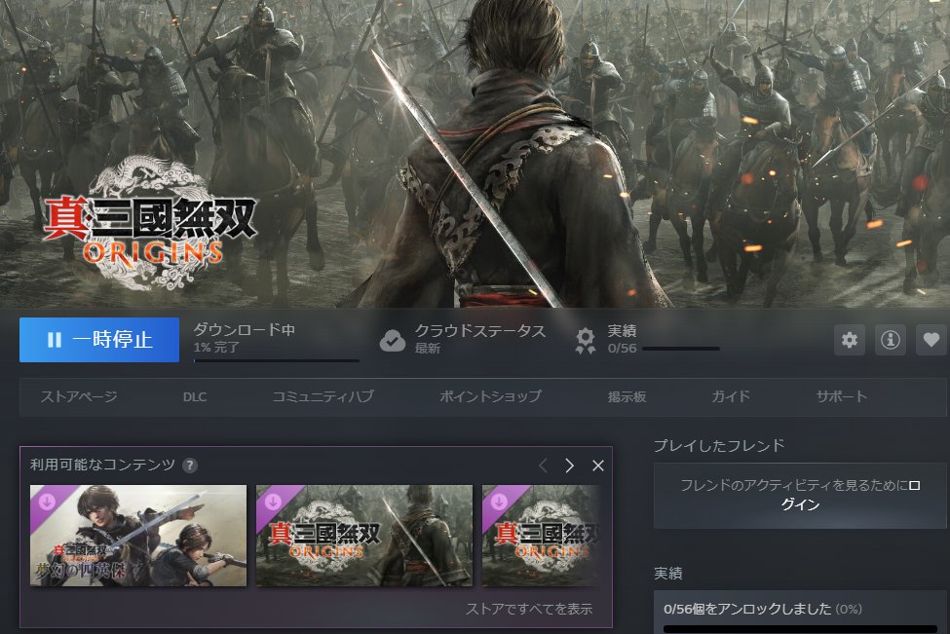Click ストアですべてを表示 link

(529, 610)
